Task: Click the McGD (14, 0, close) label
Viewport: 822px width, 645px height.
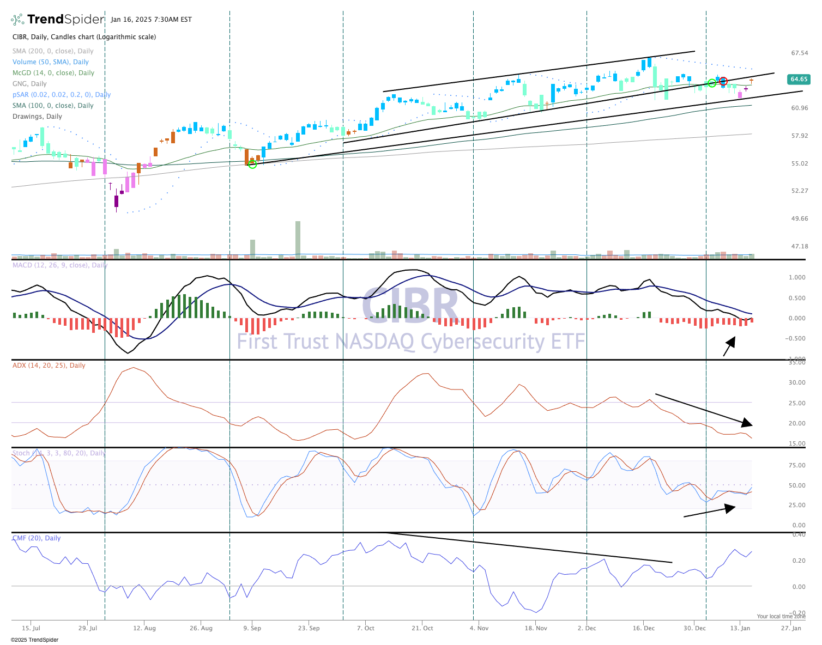Action: [x=53, y=73]
